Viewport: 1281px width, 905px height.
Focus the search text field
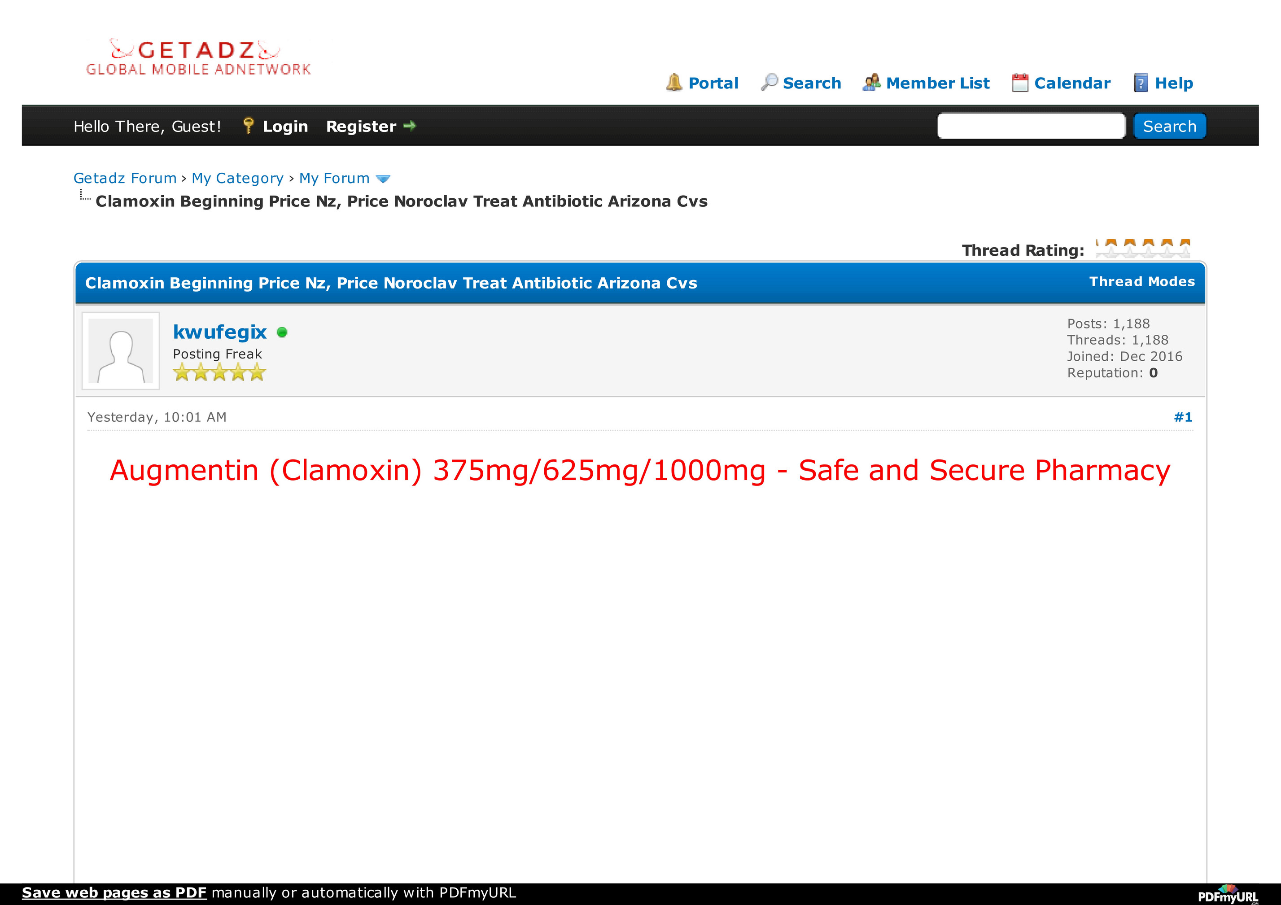tap(1031, 126)
